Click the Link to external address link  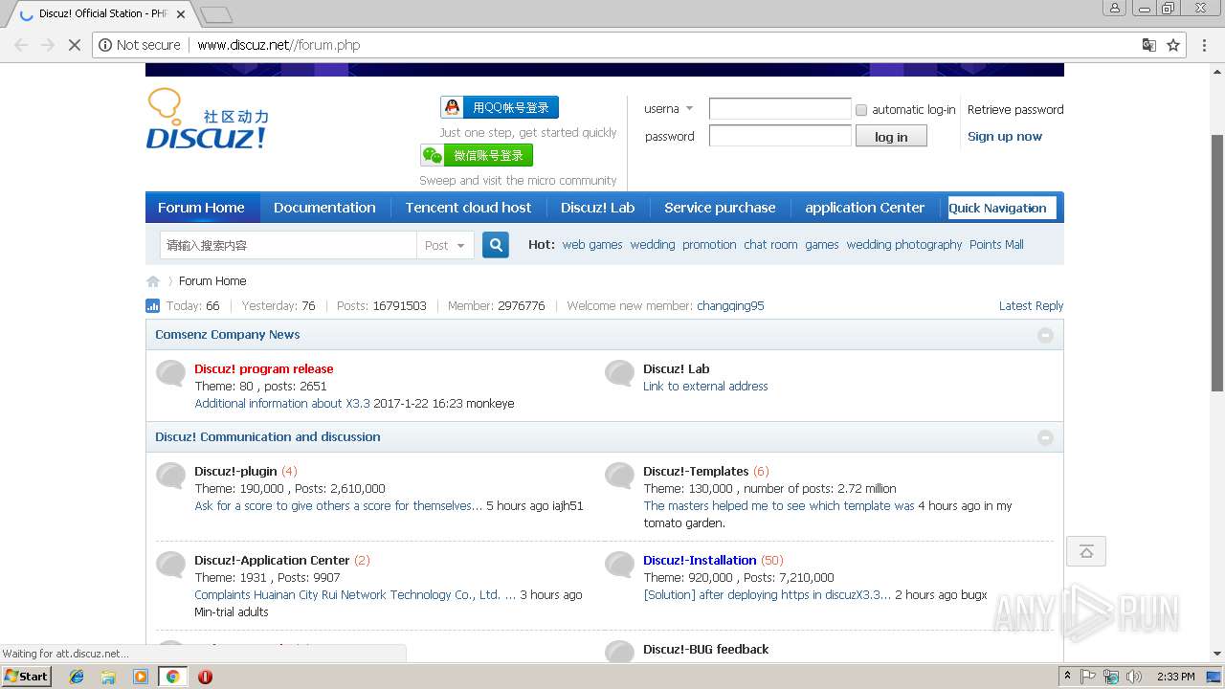click(x=705, y=387)
